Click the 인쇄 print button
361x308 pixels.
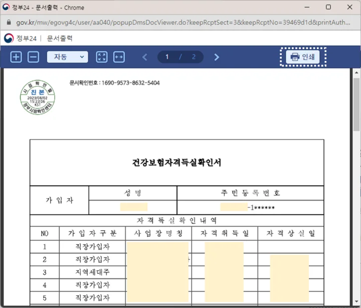303,57
